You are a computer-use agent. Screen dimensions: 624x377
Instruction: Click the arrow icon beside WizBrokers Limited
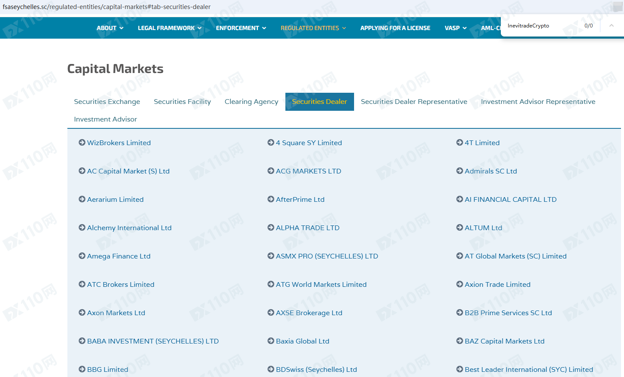tap(82, 143)
